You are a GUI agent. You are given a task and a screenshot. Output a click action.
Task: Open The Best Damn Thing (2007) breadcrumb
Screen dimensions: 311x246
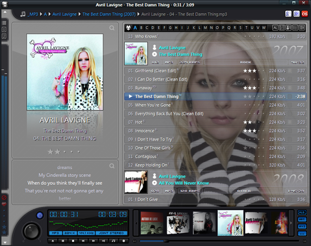pyautogui.click(x=109, y=14)
